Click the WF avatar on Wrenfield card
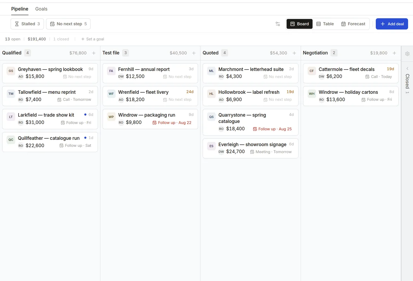 point(111,94)
